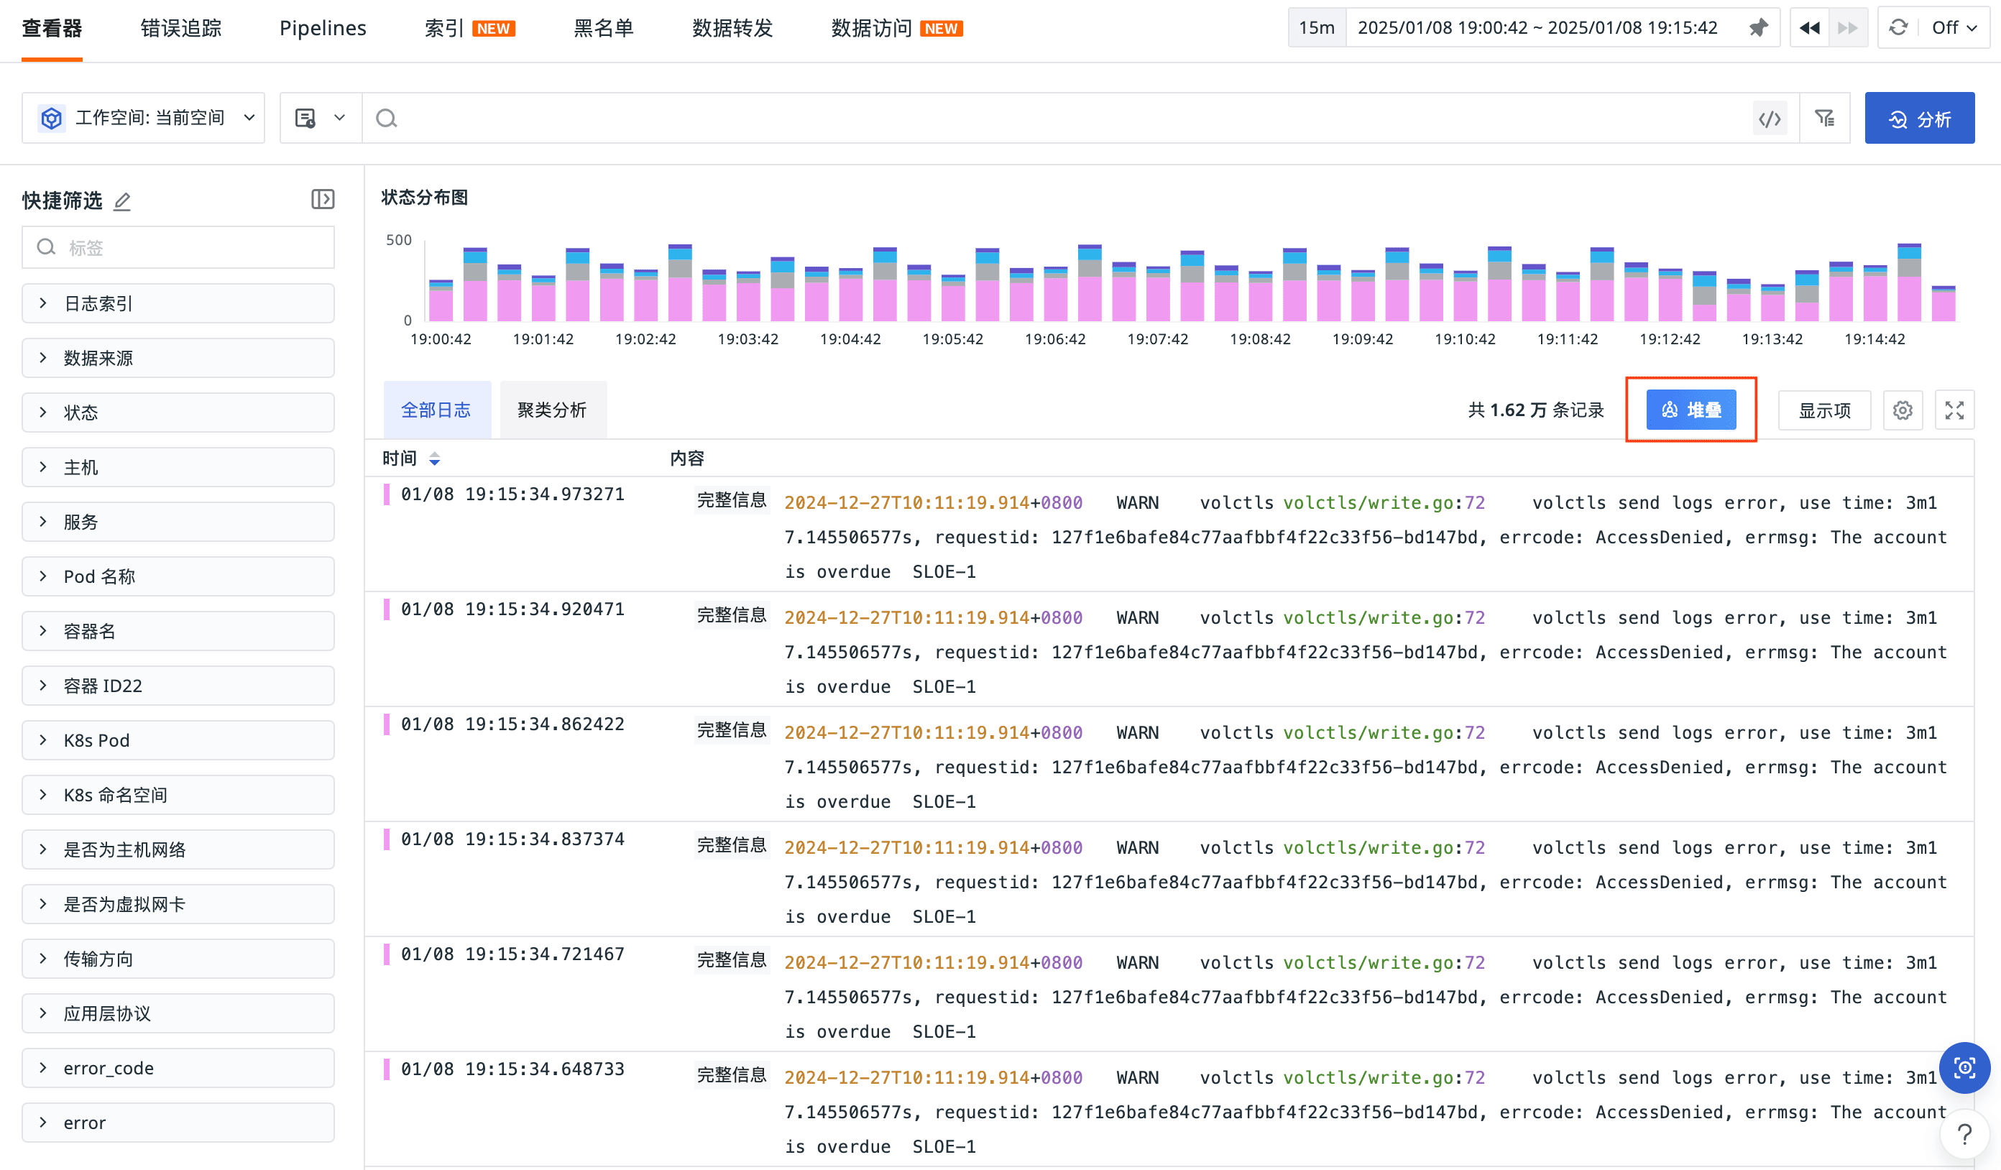
Task: Open the 工作空间 workspace dropdown
Action: [144, 119]
